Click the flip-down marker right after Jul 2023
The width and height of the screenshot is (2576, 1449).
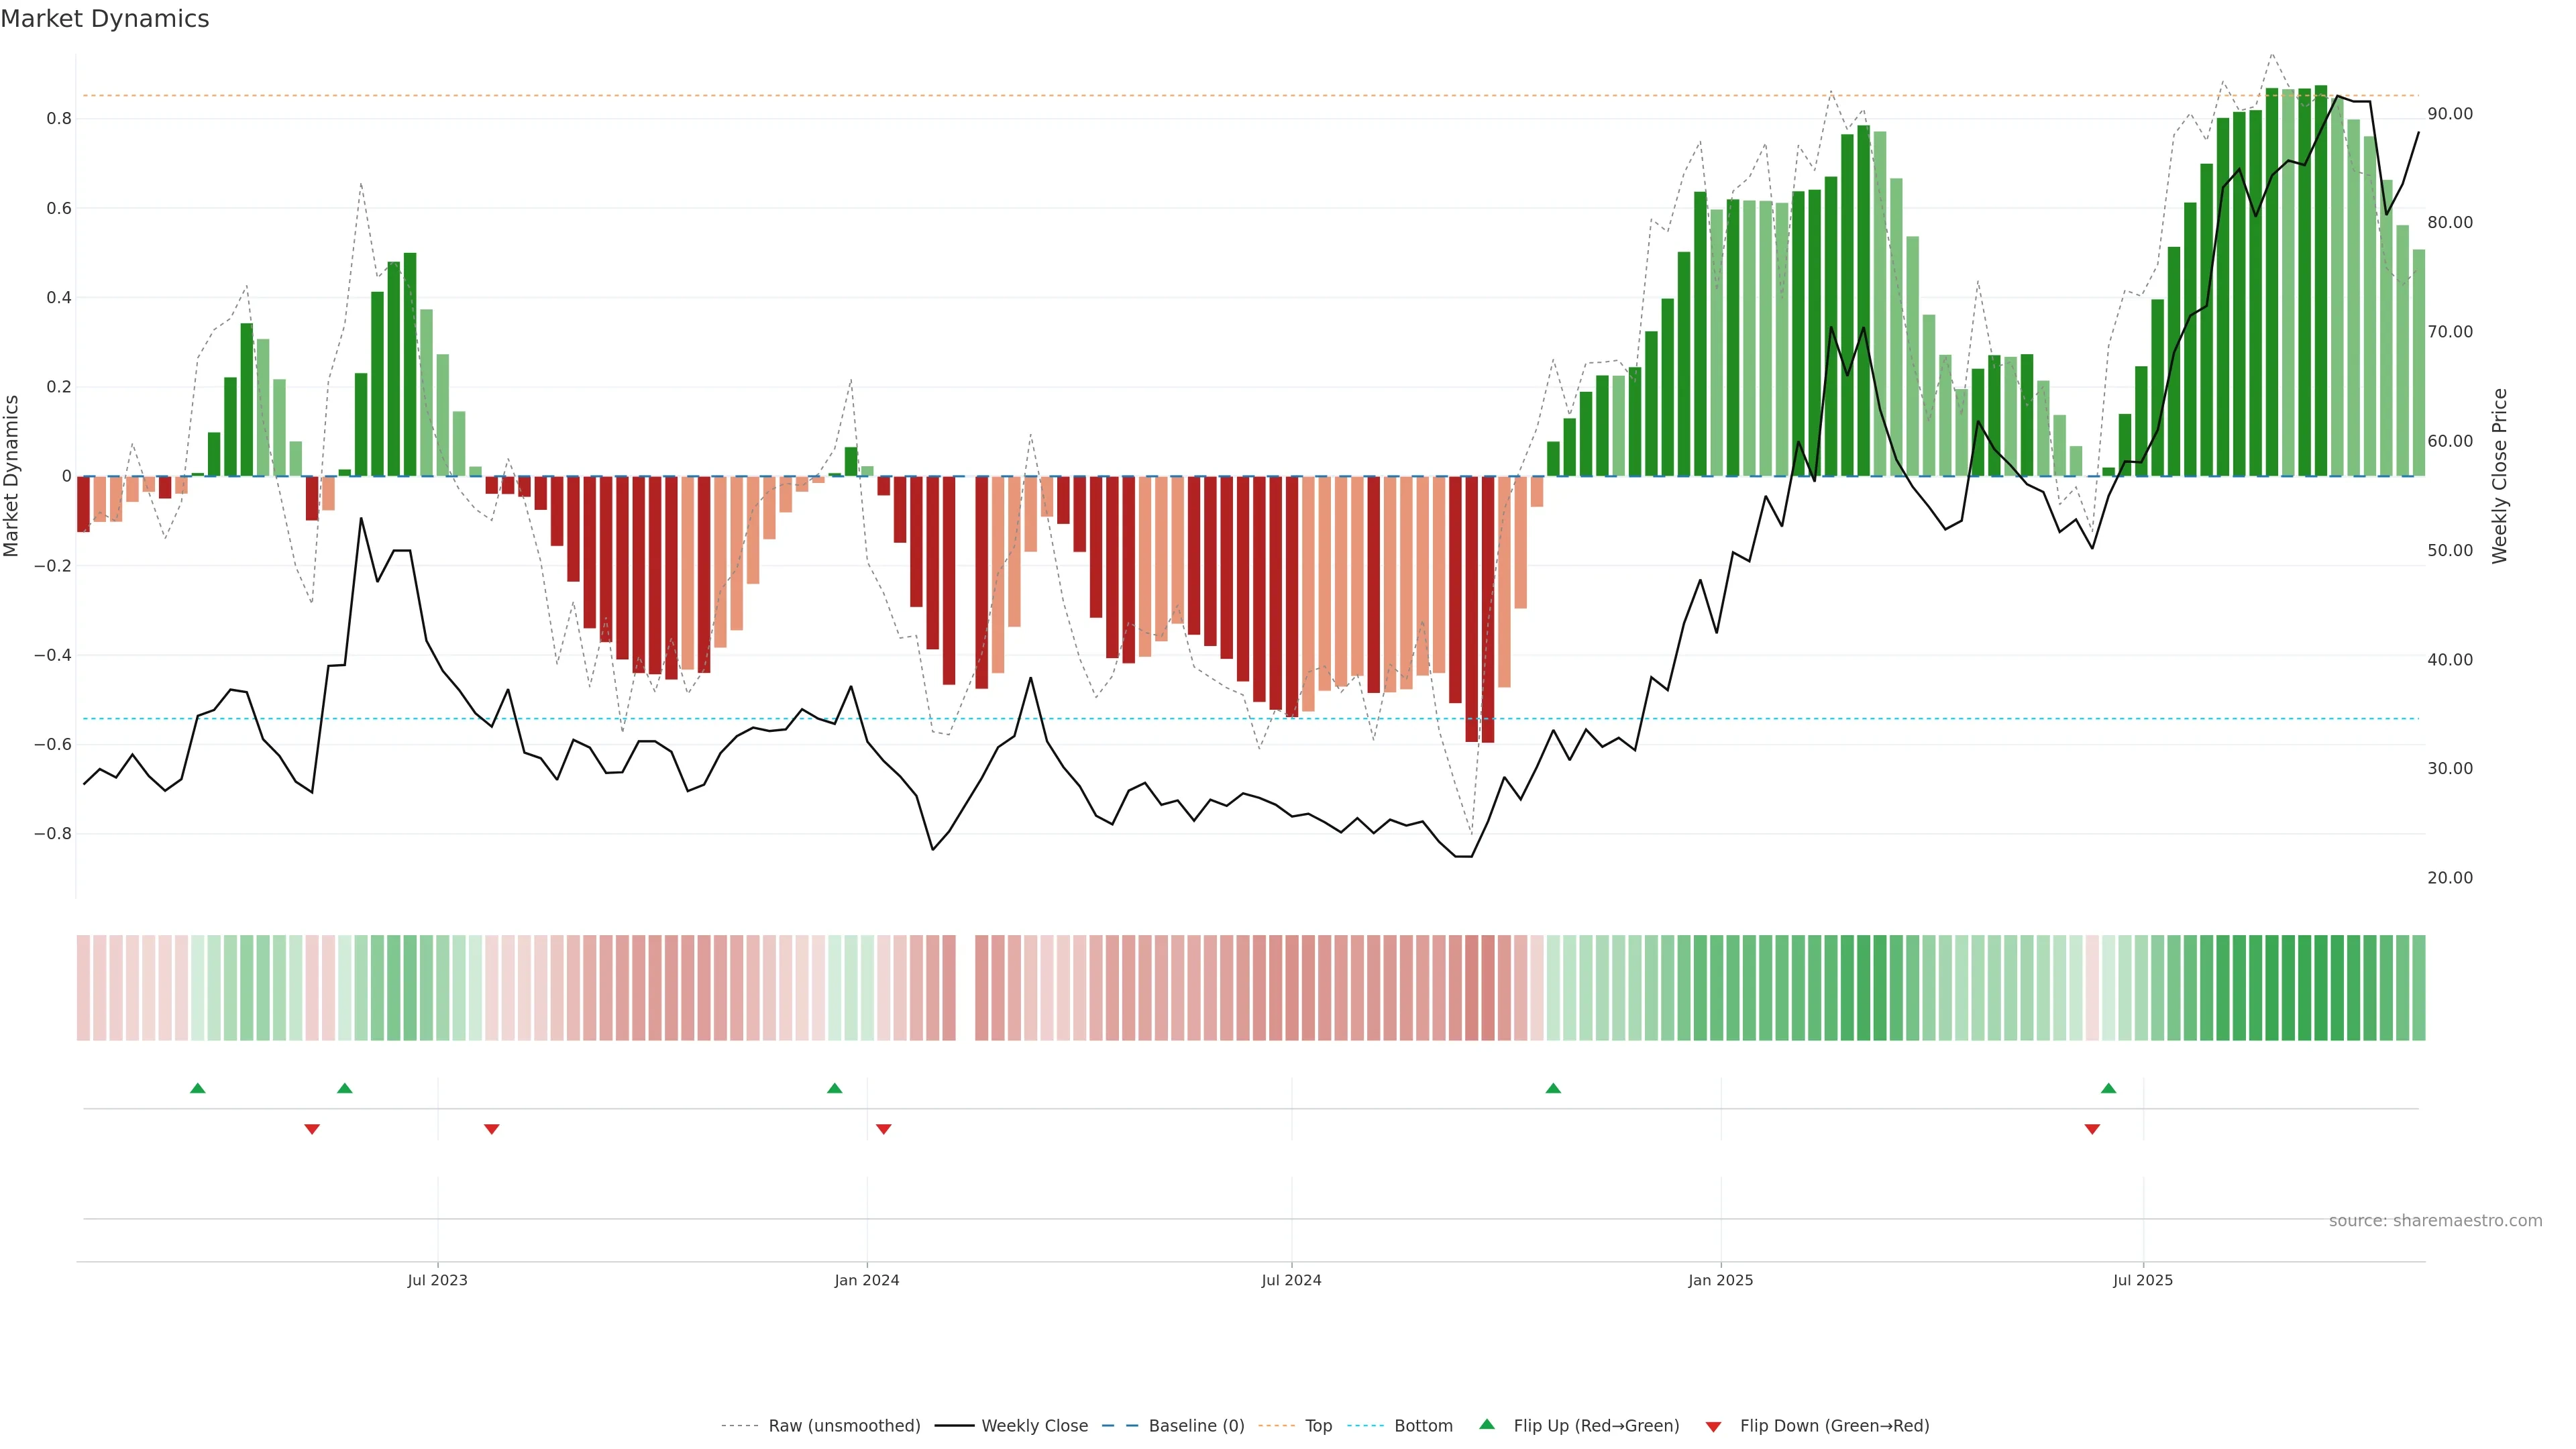[x=491, y=1129]
